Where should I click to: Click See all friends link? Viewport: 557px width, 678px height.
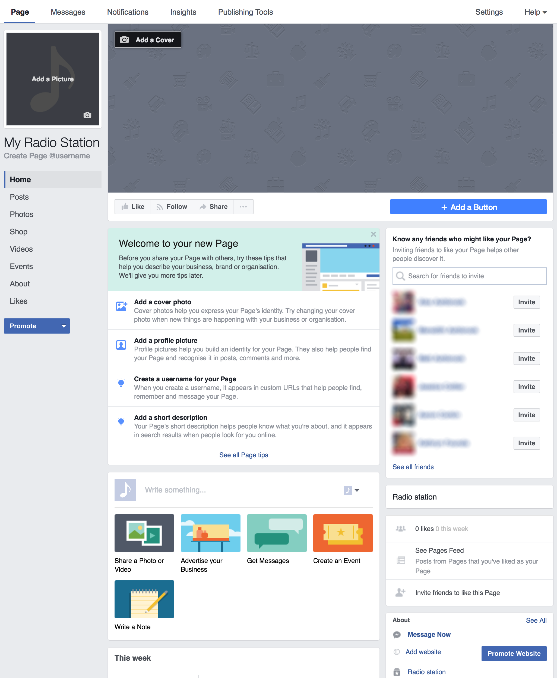(x=413, y=467)
